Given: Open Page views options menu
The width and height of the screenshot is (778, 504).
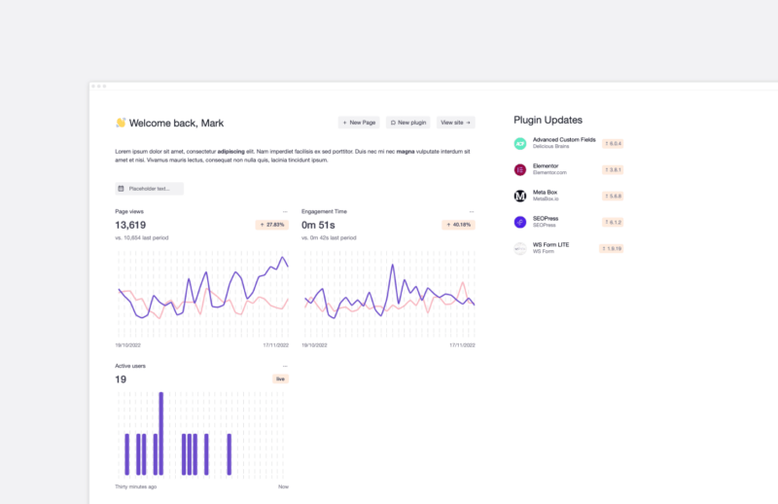Looking at the screenshot, I should 285,212.
